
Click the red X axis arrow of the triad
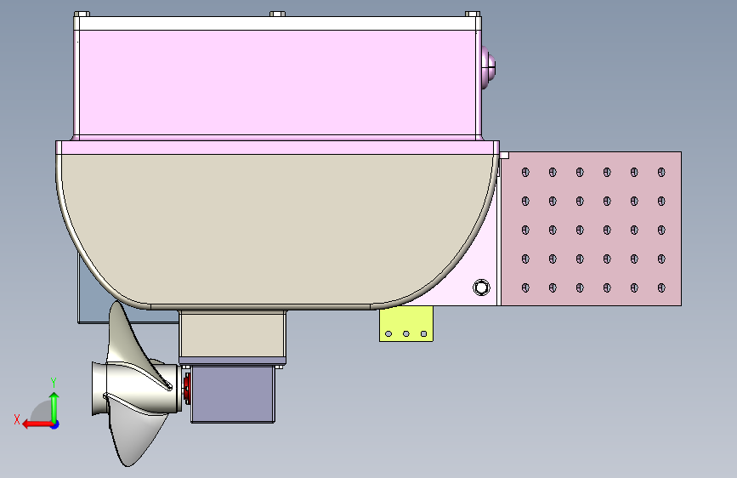click(x=37, y=424)
